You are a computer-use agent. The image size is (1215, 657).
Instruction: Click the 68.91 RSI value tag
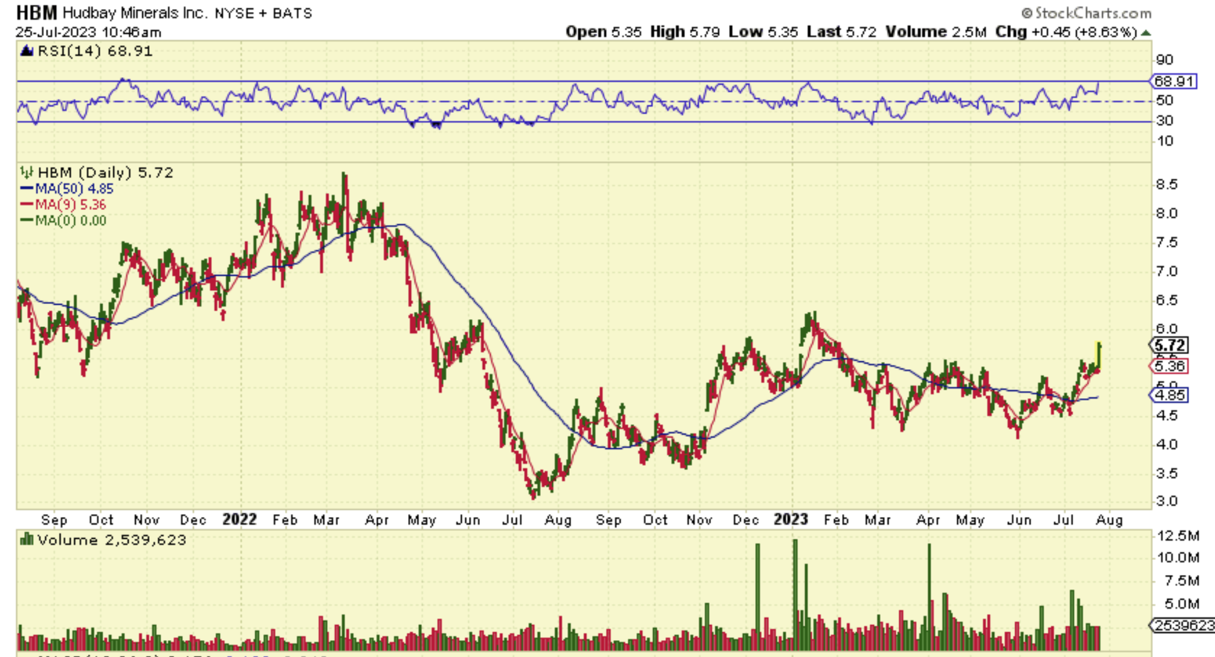[x=1173, y=81]
